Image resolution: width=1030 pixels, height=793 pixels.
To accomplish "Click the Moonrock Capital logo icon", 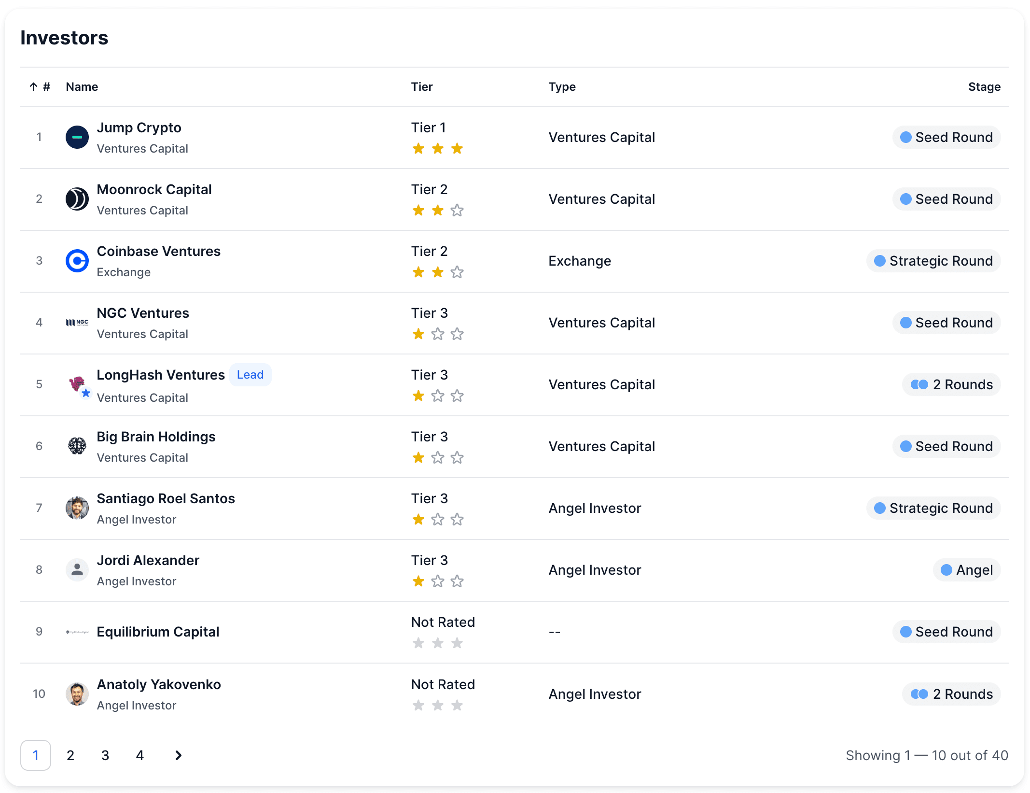I will point(77,199).
